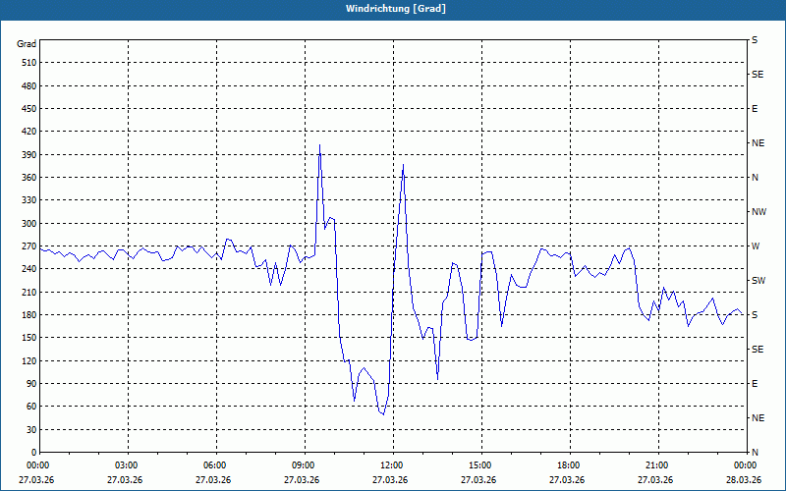Click the 330 y-axis value
The image size is (786, 491).
point(29,200)
